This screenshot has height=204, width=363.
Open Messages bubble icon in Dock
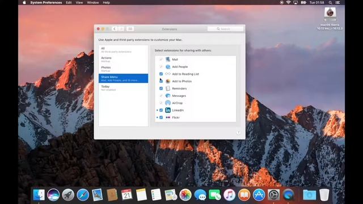click(x=200, y=194)
